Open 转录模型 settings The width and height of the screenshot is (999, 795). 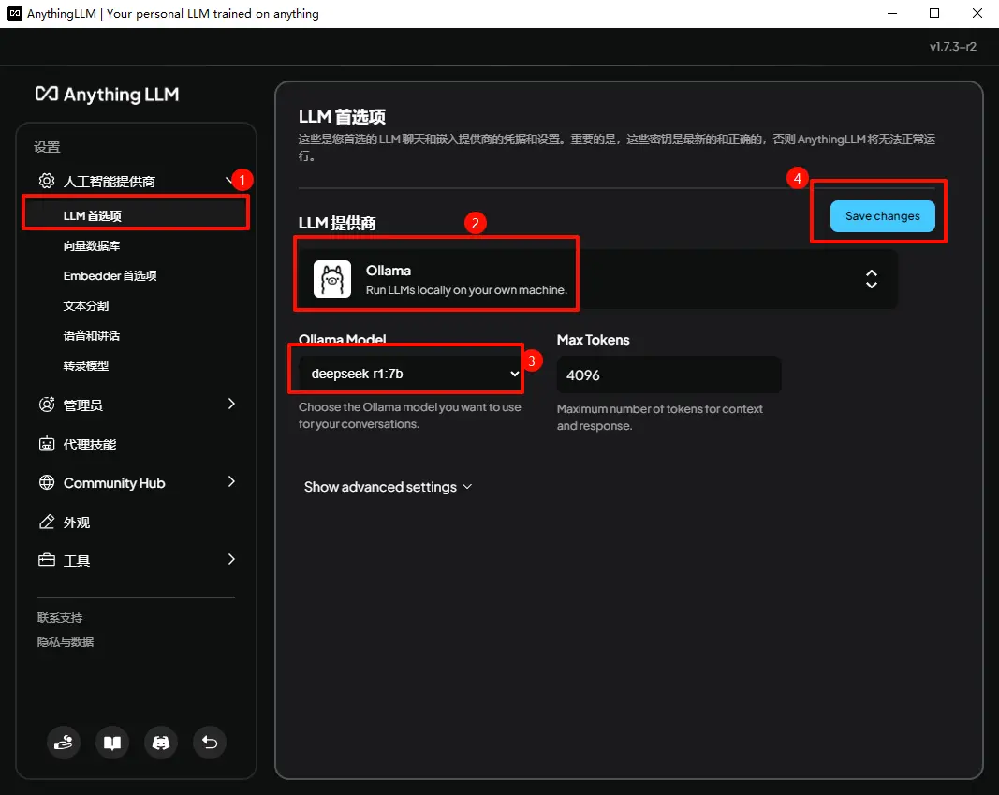click(86, 365)
